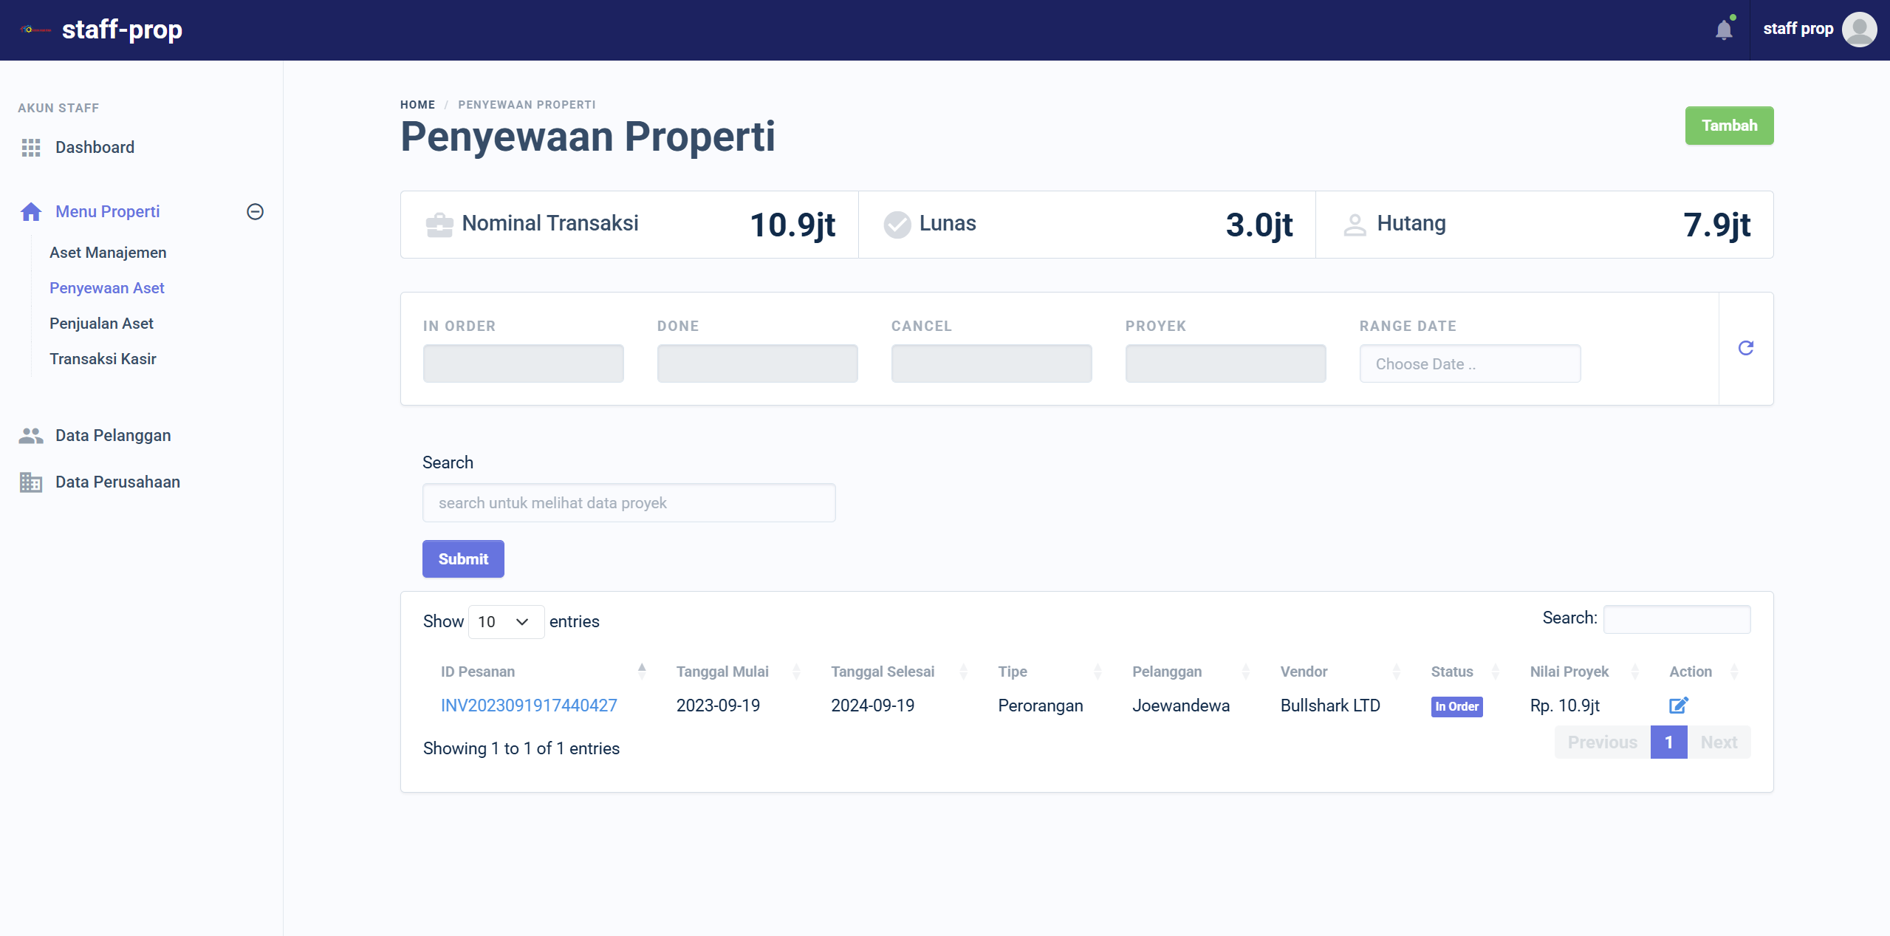The height and width of the screenshot is (936, 1890).
Task: Click the Menu Properti home icon
Action: pos(31,212)
